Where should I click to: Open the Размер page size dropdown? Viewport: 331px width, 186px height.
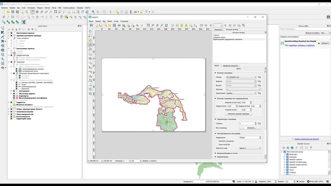pos(241,77)
